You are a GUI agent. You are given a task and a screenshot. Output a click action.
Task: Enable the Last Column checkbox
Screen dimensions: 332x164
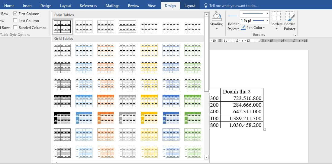coord(15,21)
